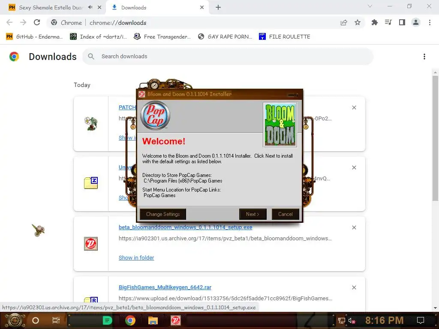
Task: Open the PATCH download link
Action: pos(127,108)
